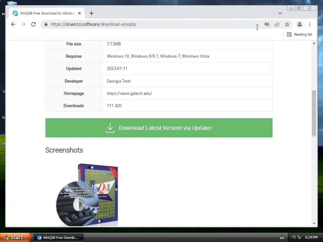Click the WinQSB box screenshot thumbnail
Image resolution: width=323 pixels, height=242 pixels.
pos(87,195)
